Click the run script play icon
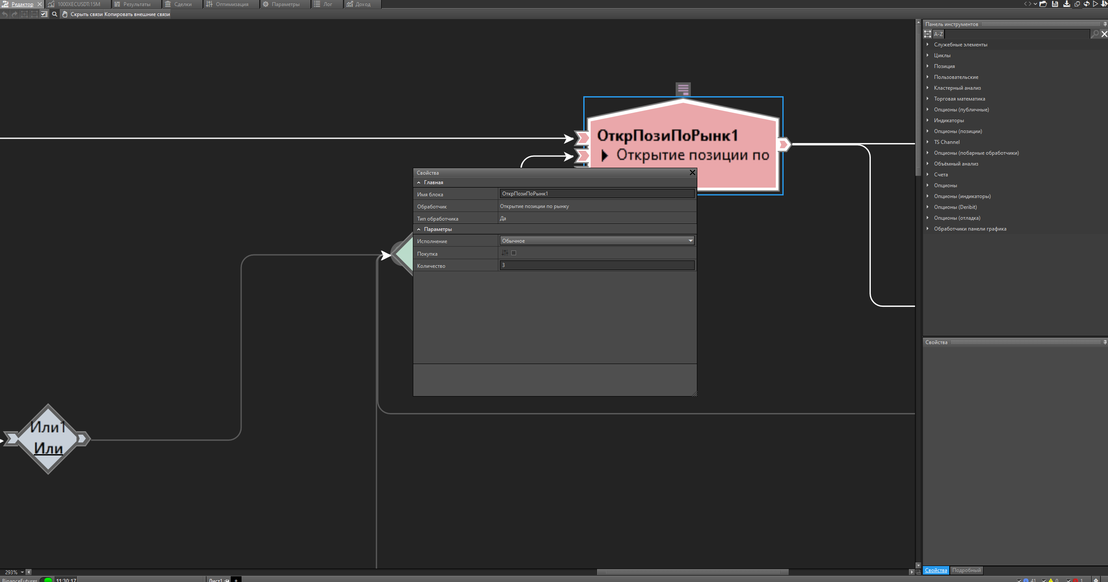 point(1095,4)
